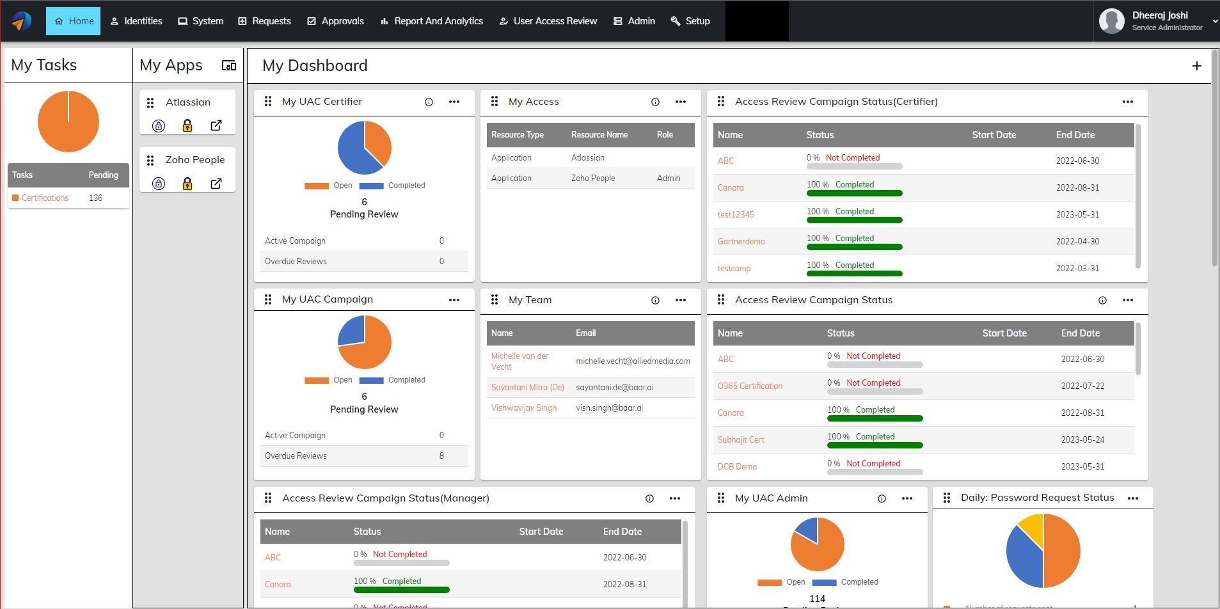The height and width of the screenshot is (609, 1220).
Task: Open the Setup menu item
Action: (x=690, y=20)
